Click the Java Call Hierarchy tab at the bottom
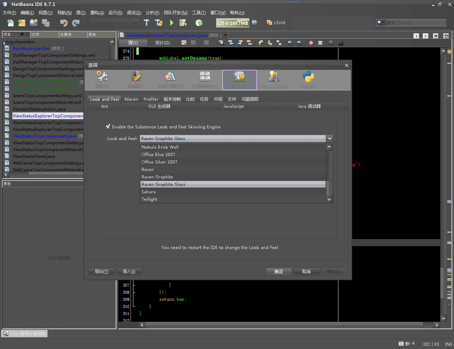This screenshot has height=349, width=454. [x=24, y=334]
